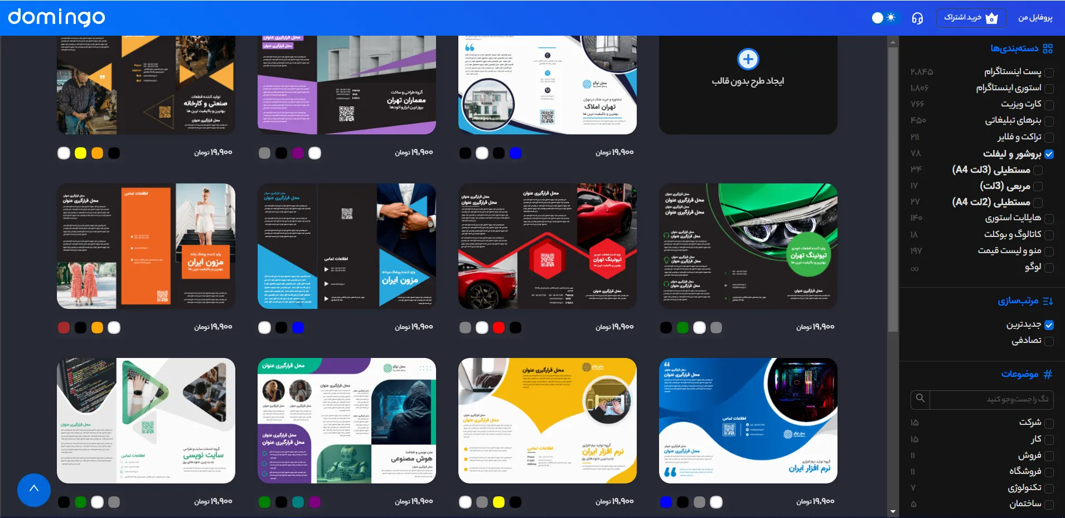Open the املاک تهران brochure template
Image resolution: width=1065 pixels, height=518 pixels.
548,85
